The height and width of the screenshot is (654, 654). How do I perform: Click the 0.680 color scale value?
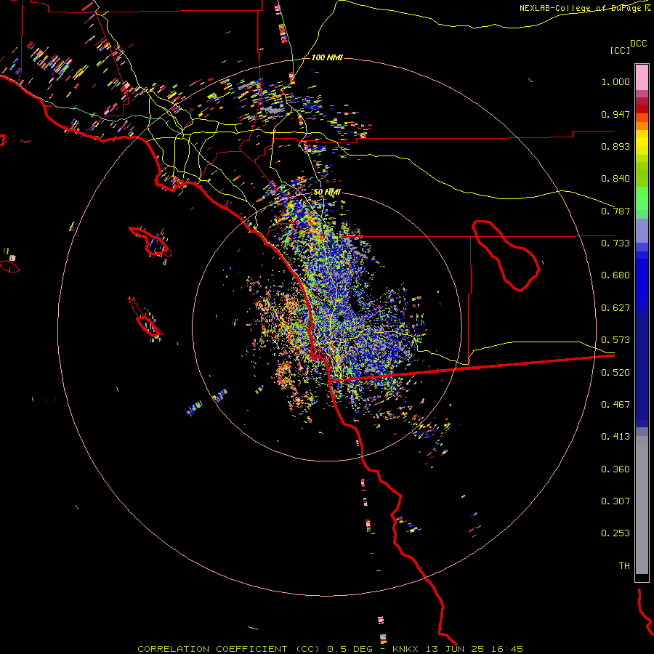(x=615, y=275)
